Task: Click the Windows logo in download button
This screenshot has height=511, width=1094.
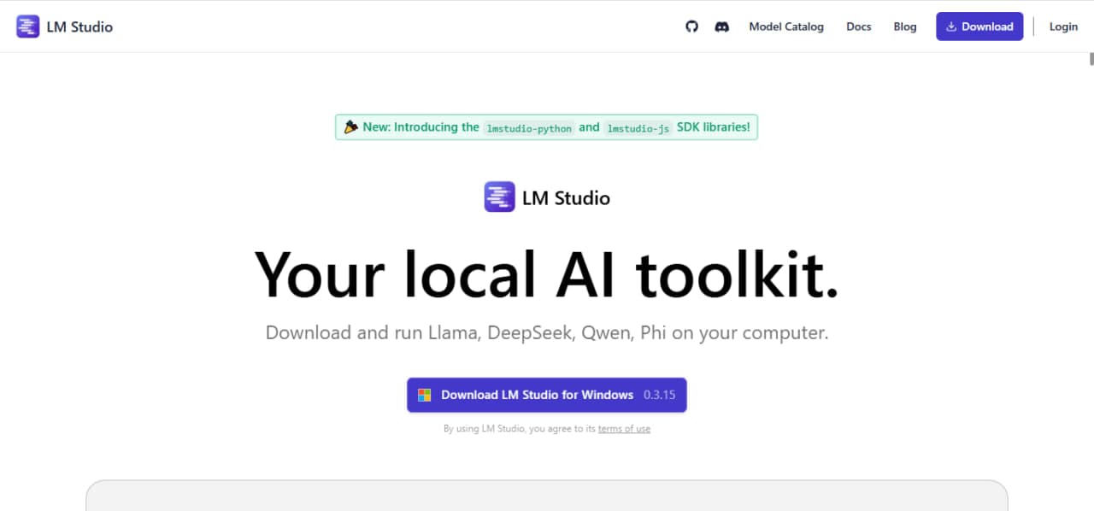Action: point(424,395)
